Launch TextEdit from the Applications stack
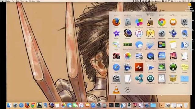This screenshot has height=109, width=195. [128, 79]
